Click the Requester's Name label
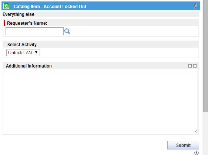Screen dimensions: 208x155 click(x=27, y=23)
